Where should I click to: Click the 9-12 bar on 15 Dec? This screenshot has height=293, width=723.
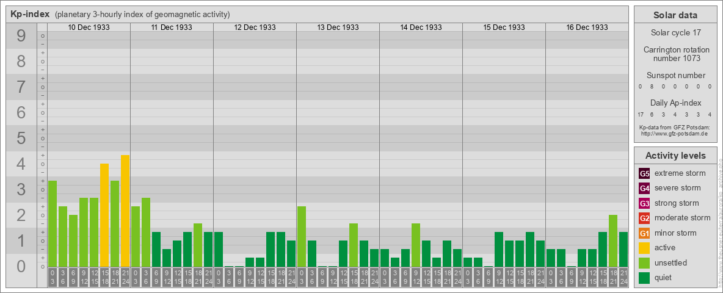click(x=498, y=249)
